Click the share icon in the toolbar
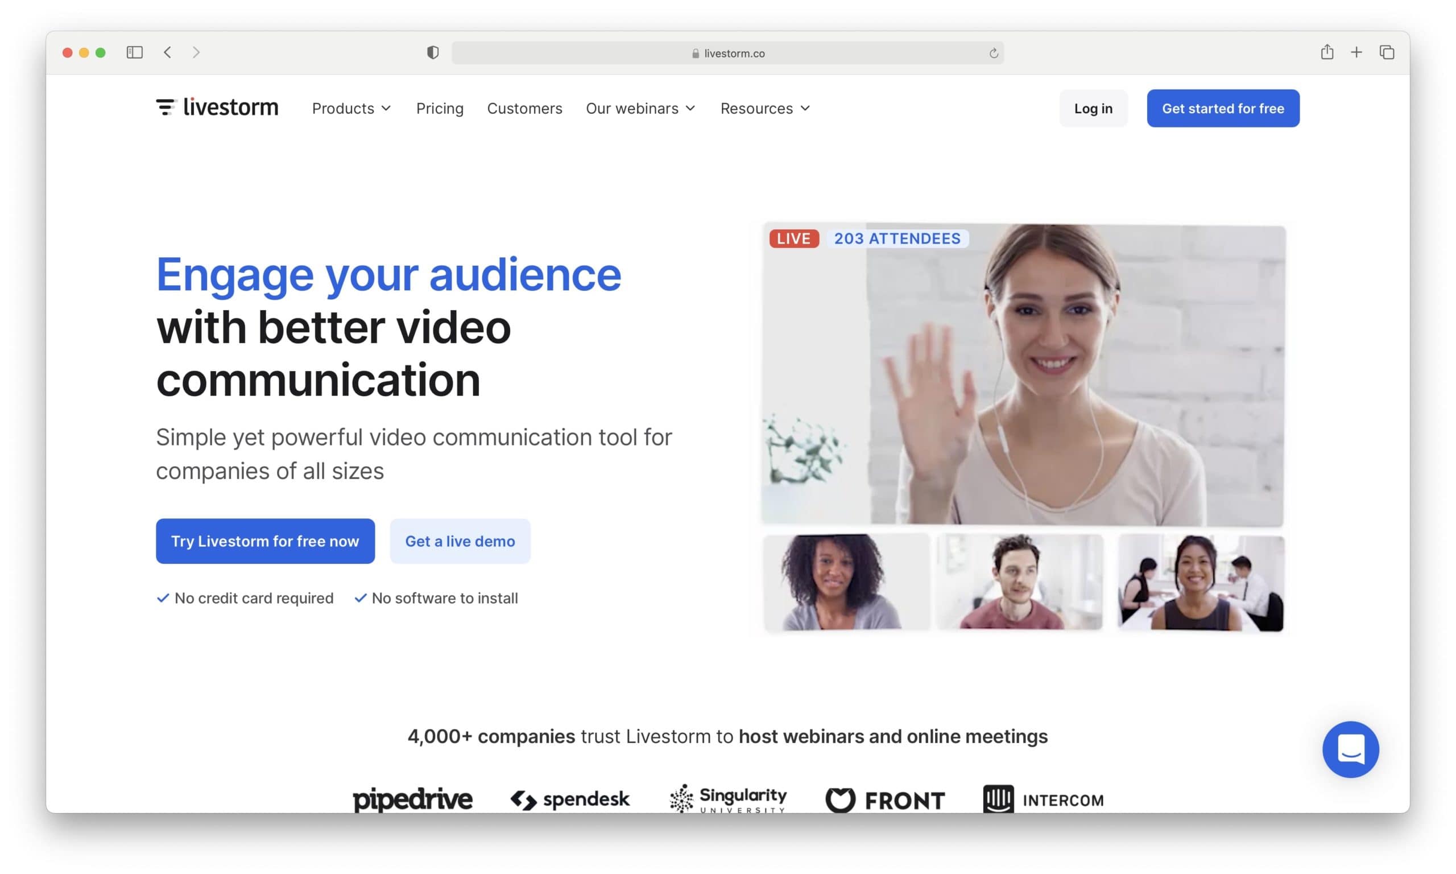Image resolution: width=1456 pixels, height=874 pixels. [x=1327, y=52]
